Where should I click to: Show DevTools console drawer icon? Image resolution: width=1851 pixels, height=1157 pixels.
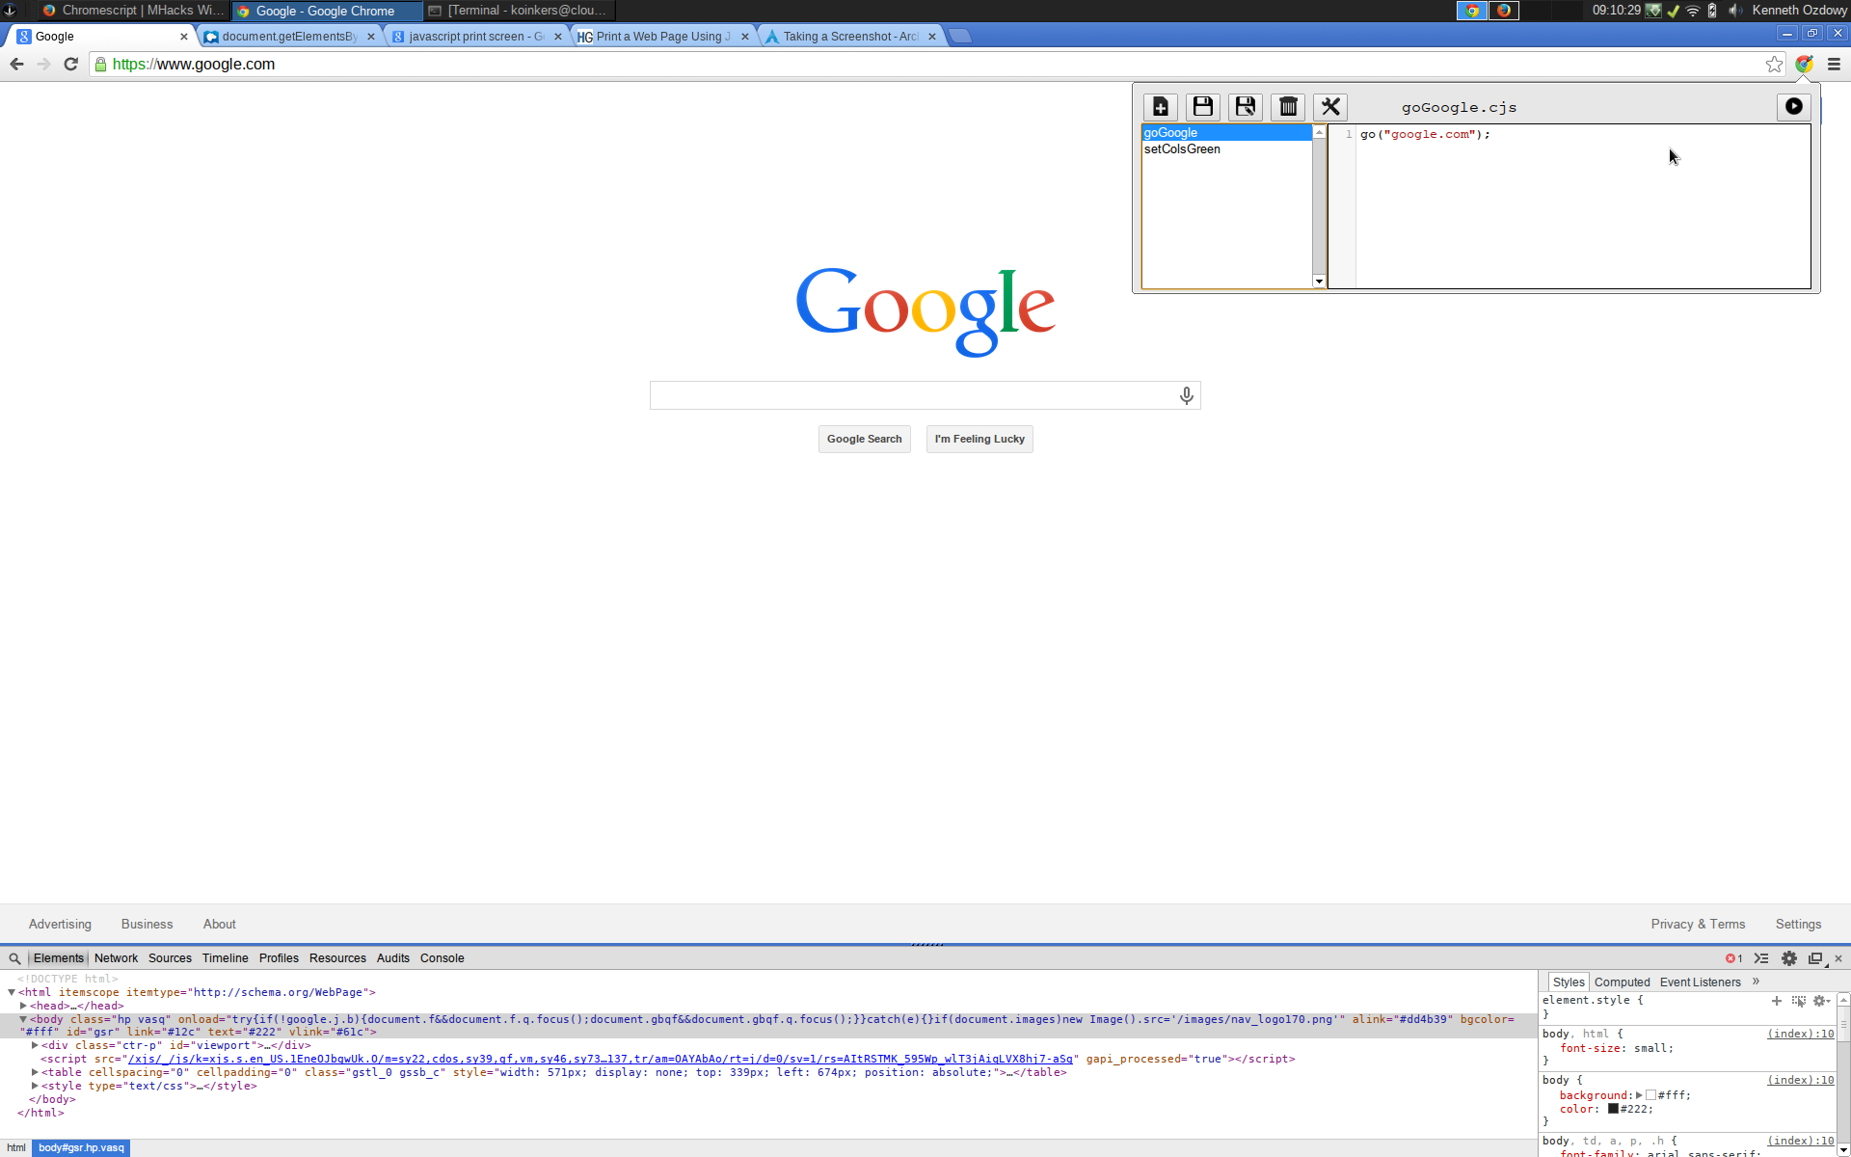tap(1761, 958)
